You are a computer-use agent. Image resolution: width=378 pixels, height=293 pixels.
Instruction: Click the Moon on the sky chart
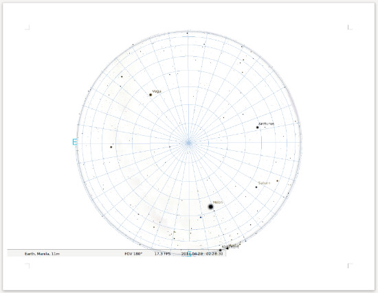[211, 207]
